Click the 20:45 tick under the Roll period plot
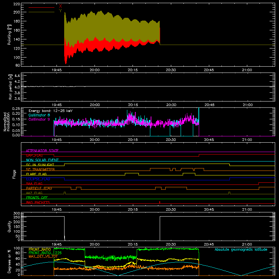The height and width of the screenshot is (279, 279). 210,105
